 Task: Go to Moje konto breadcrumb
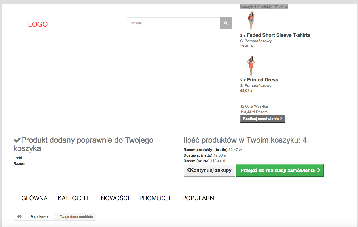click(x=40, y=217)
